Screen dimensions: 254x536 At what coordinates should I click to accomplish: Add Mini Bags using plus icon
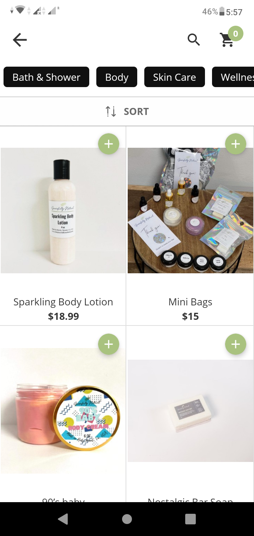click(236, 144)
